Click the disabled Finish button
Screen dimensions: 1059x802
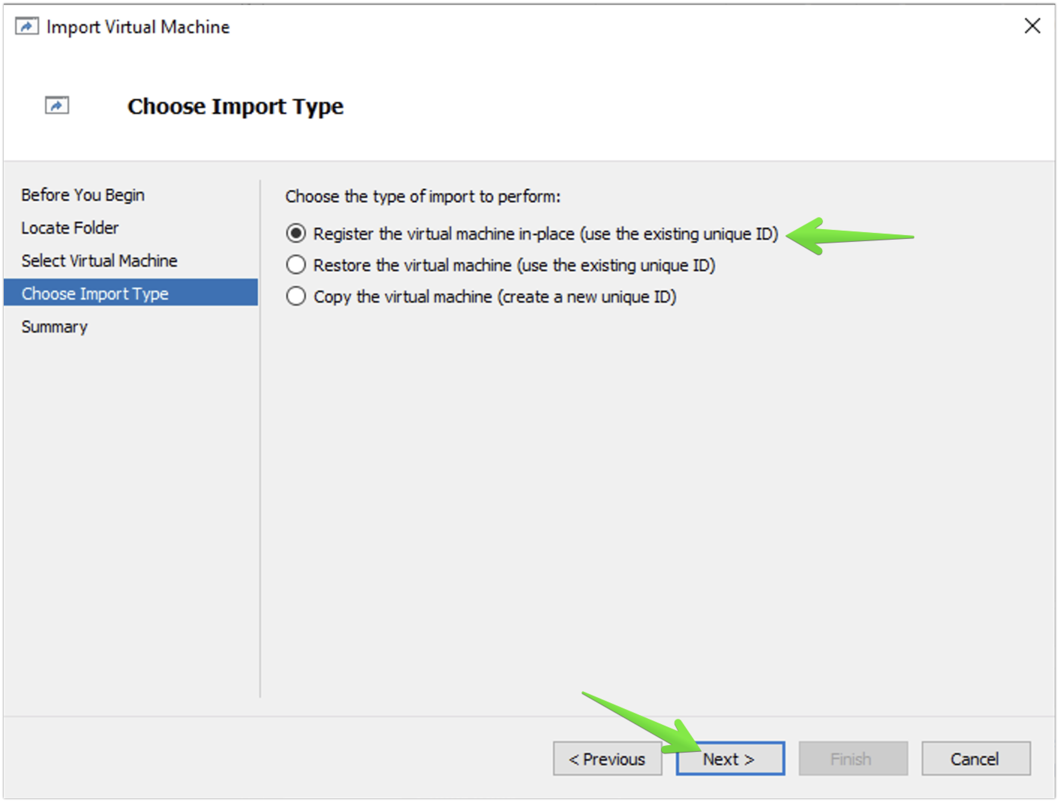coord(853,759)
